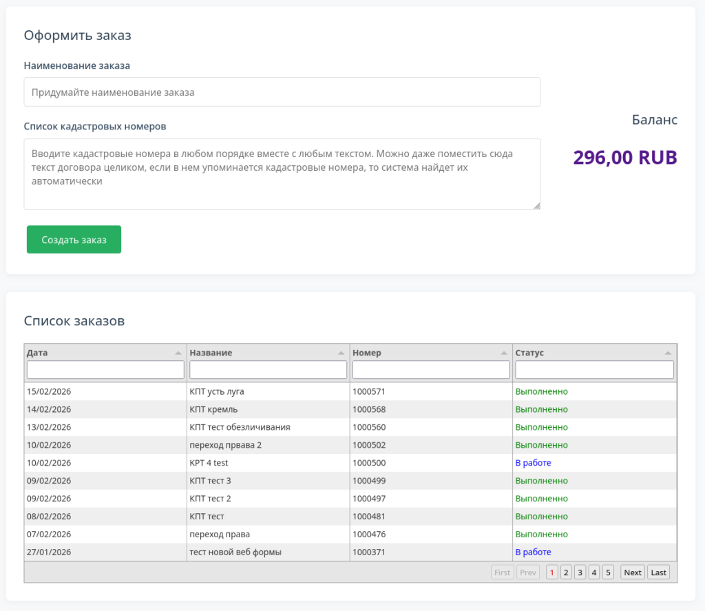Screen dimensions: 705x611
Task: Click the Статус column filter box
Action: pyautogui.click(x=594, y=371)
